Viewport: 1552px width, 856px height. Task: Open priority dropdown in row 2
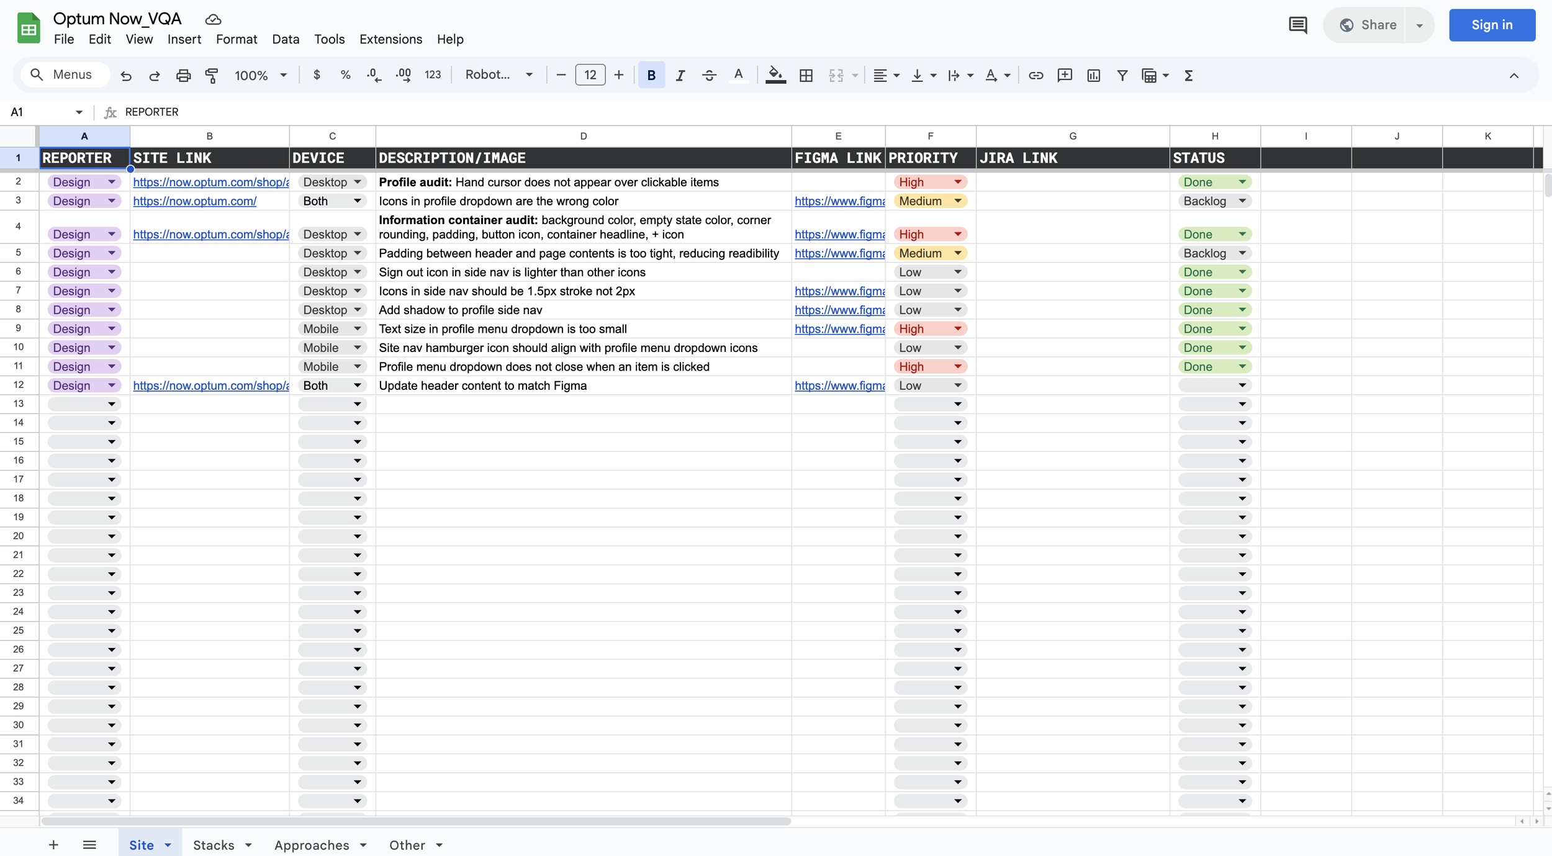[958, 182]
